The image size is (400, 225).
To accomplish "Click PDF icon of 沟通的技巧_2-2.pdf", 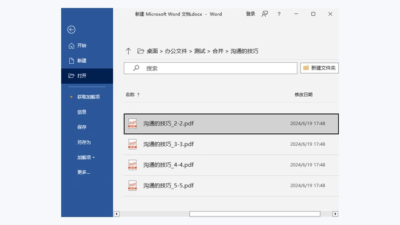I will pos(133,124).
